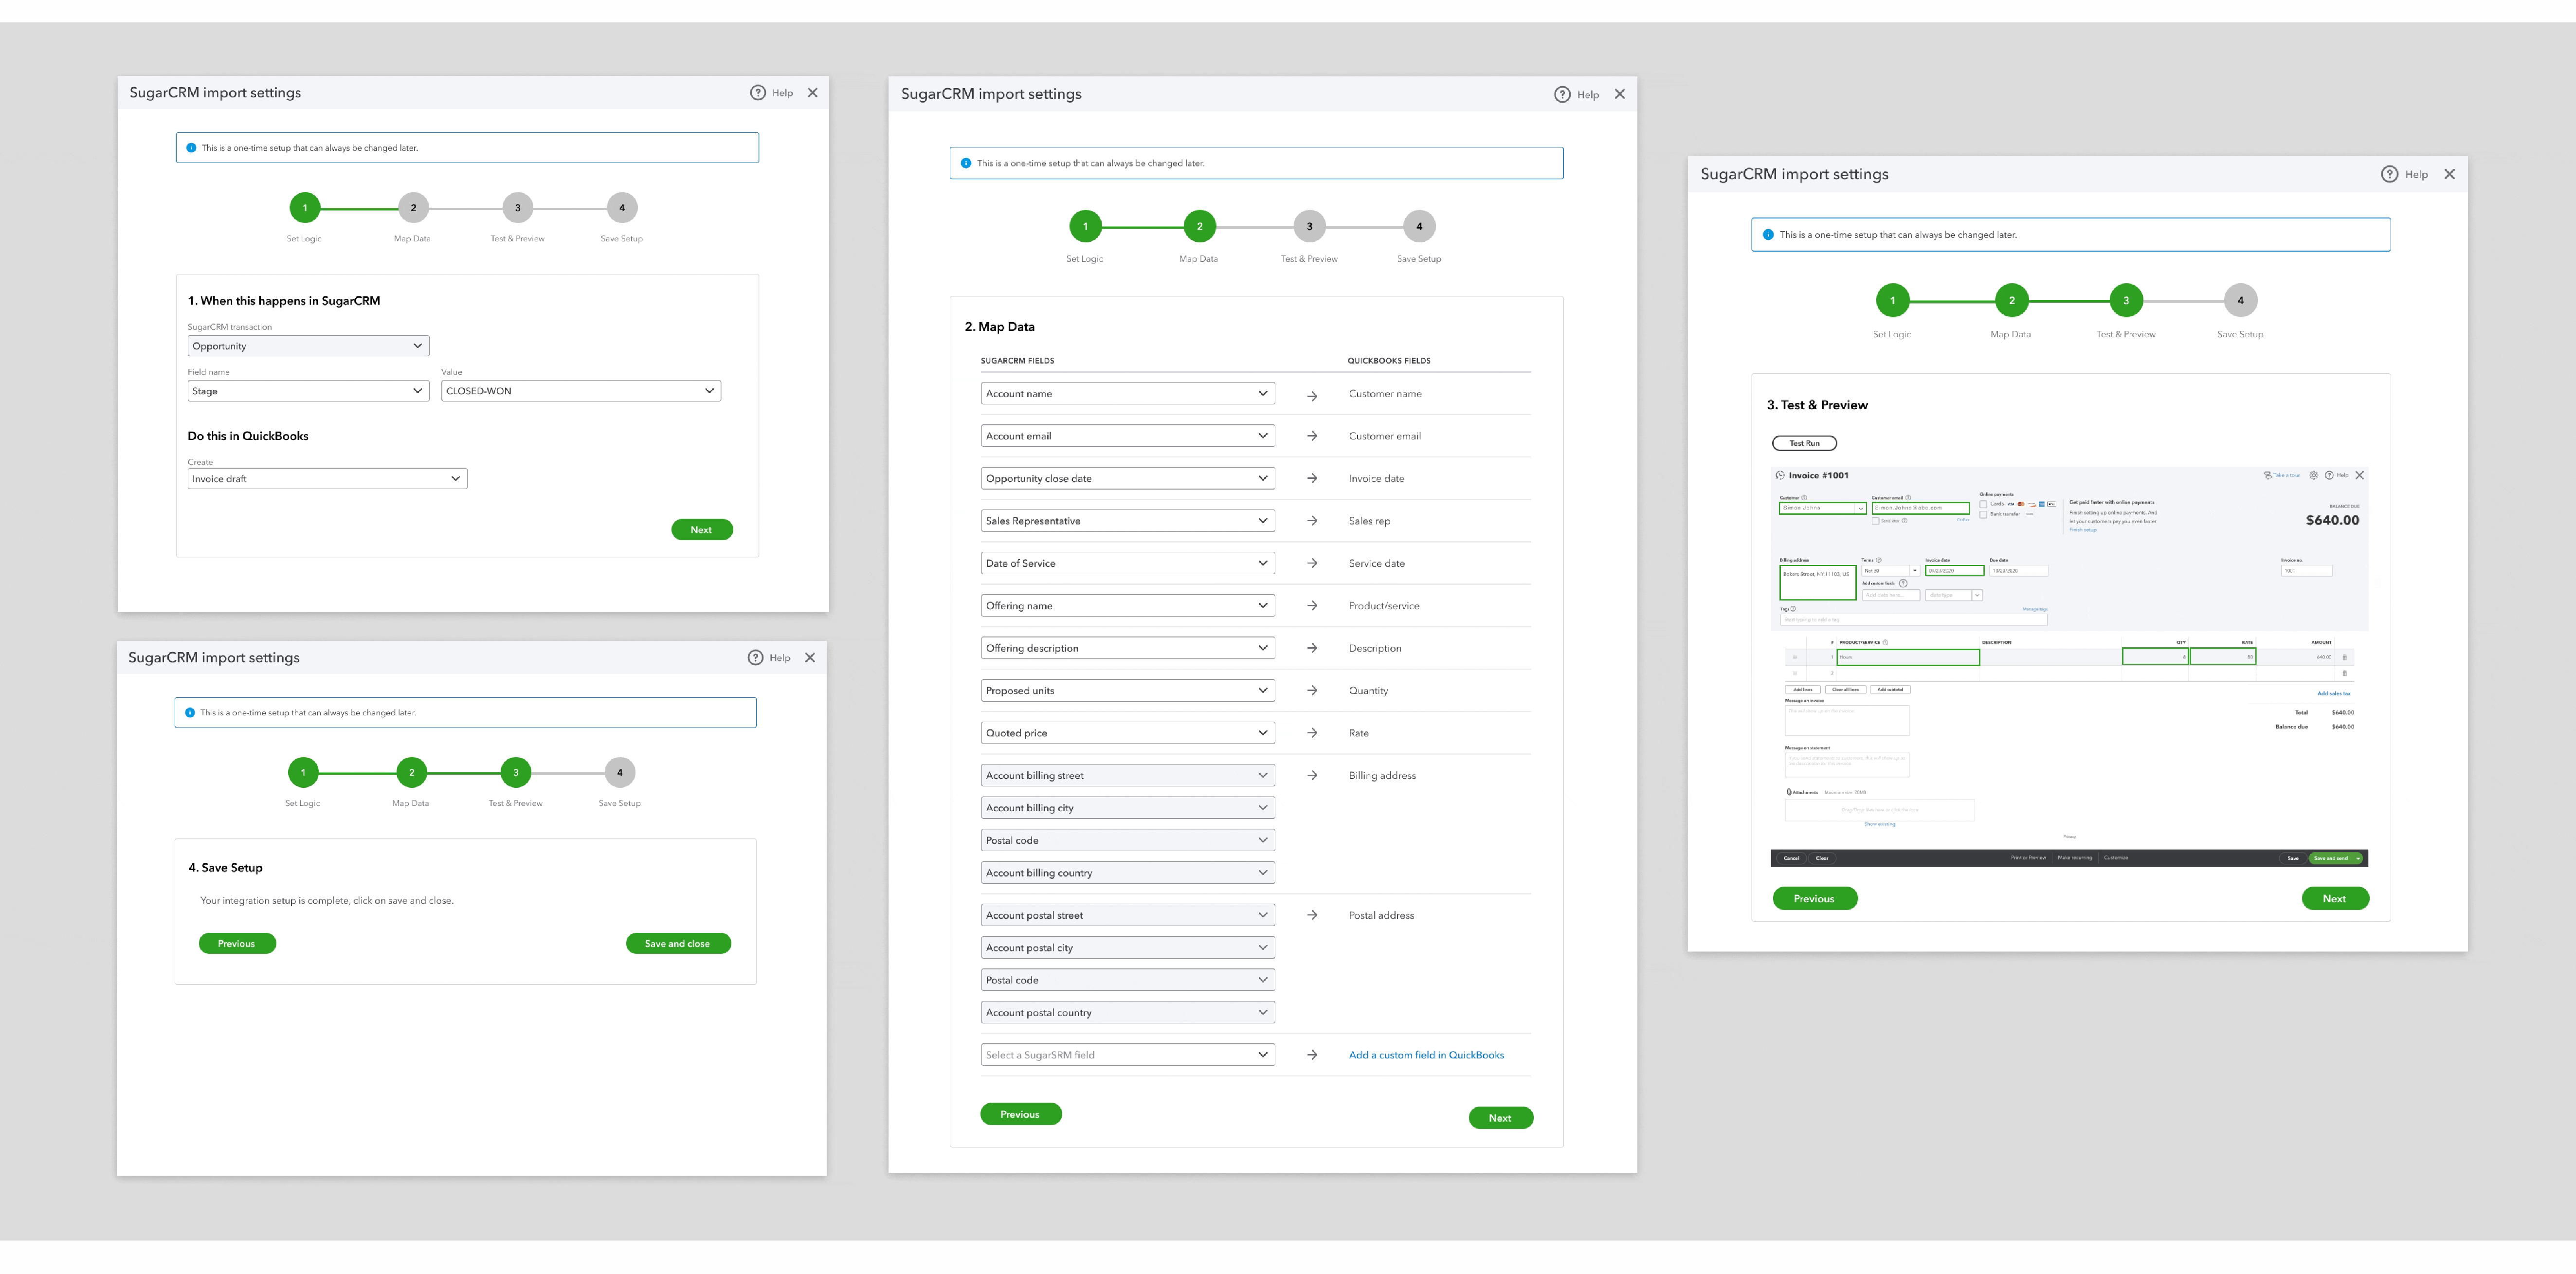2576x1274 pixels.
Task: Close the Invoice #1001 preview with X icon
Action: (2360, 475)
